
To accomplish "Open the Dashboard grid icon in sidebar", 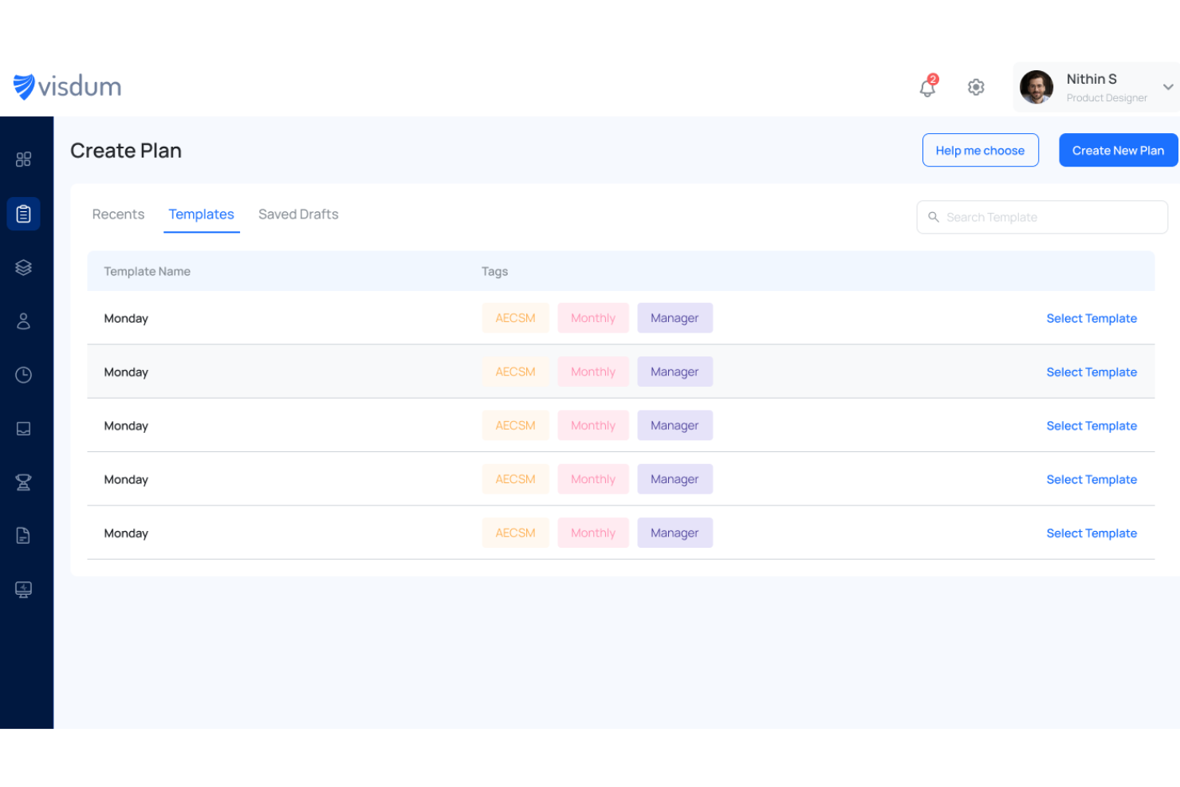I will (x=23, y=159).
